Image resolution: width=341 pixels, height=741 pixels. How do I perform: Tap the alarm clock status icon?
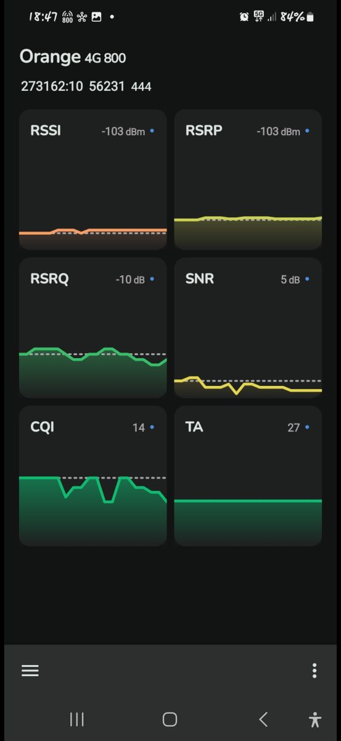click(244, 17)
